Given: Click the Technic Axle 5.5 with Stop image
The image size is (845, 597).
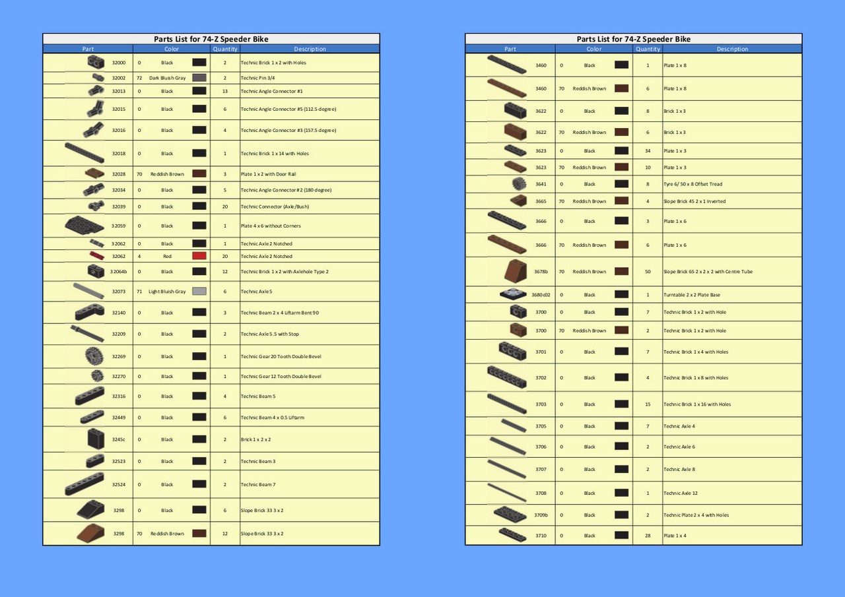Looking at the screenshot, I should click(87, 334).
